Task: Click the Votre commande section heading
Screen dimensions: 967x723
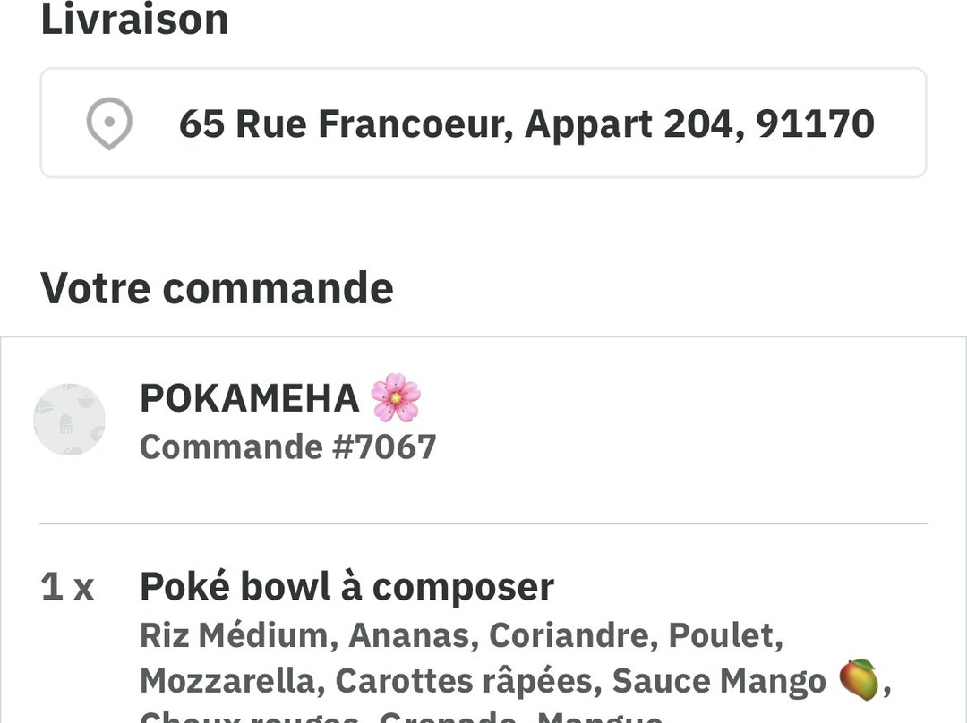Action: 217,288
